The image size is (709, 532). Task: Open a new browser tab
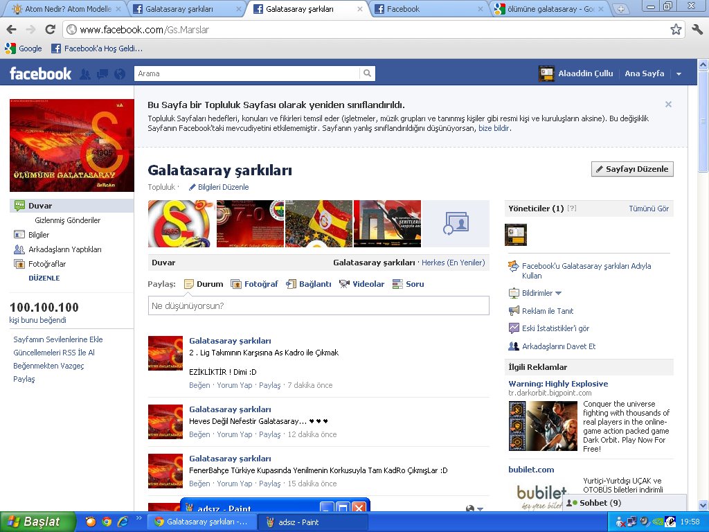click(621, 8)
